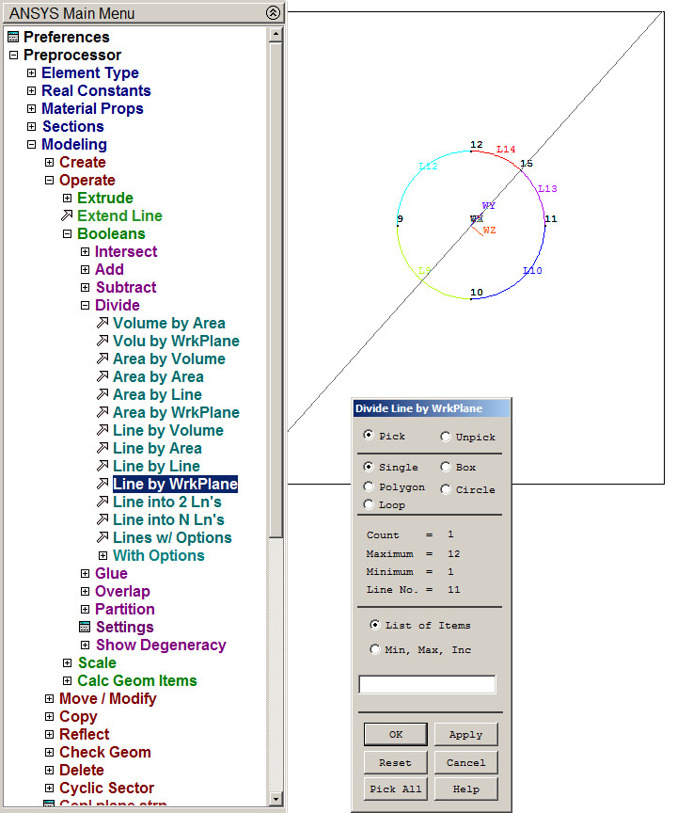The height and width of the screenshot is (813, 677).
Task: Click the Pick All button
Action: [x=396, y=789]
